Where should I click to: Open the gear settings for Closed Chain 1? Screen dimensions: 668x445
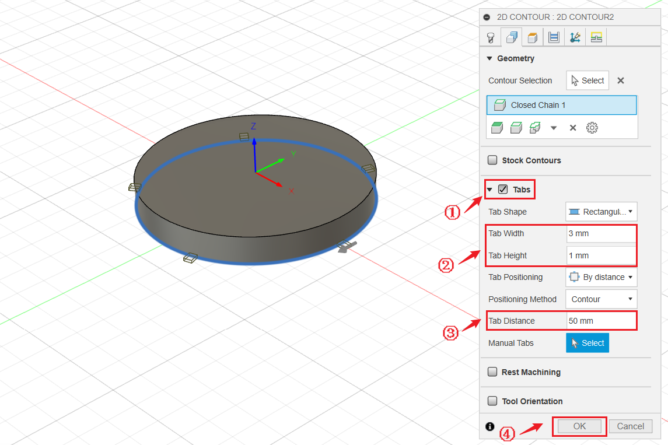coord(592,127)
